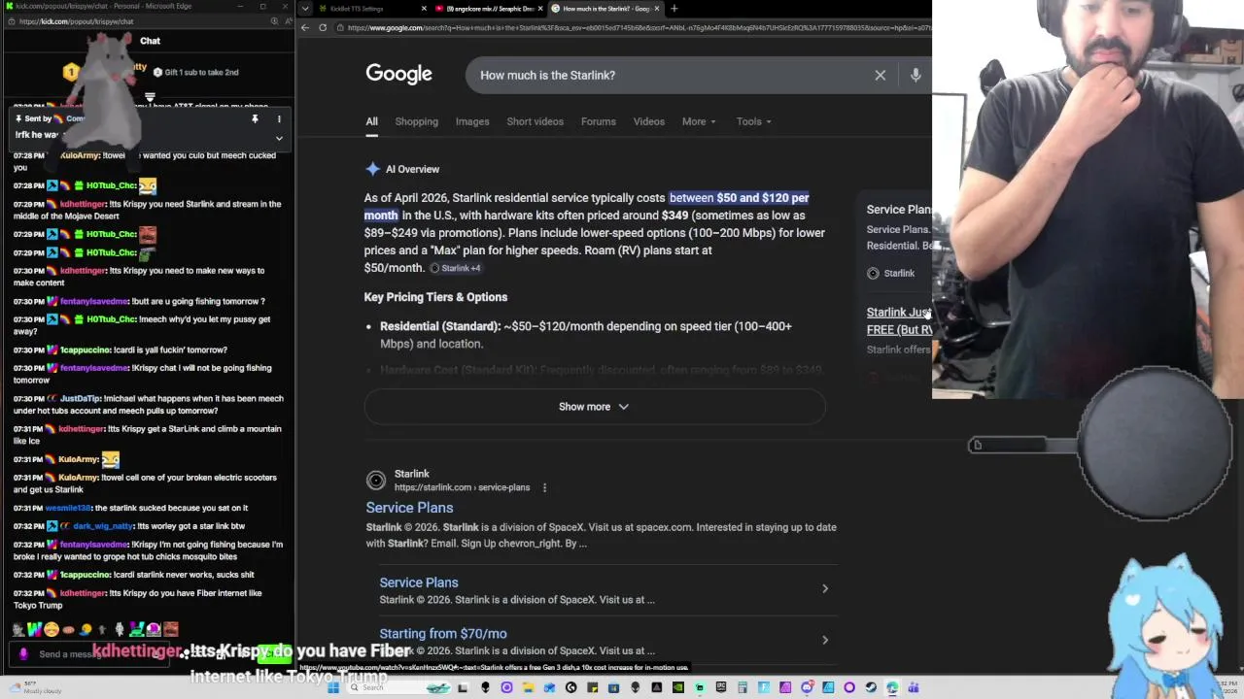Expand the More search filters dropdown
This screenshot has width=1244, height=699.
click(699, 121)
